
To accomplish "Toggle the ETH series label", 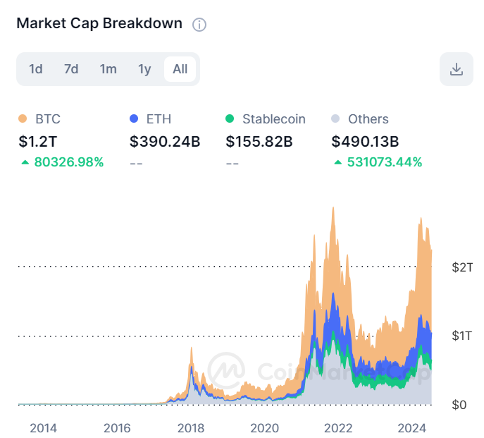I will 159,119.
